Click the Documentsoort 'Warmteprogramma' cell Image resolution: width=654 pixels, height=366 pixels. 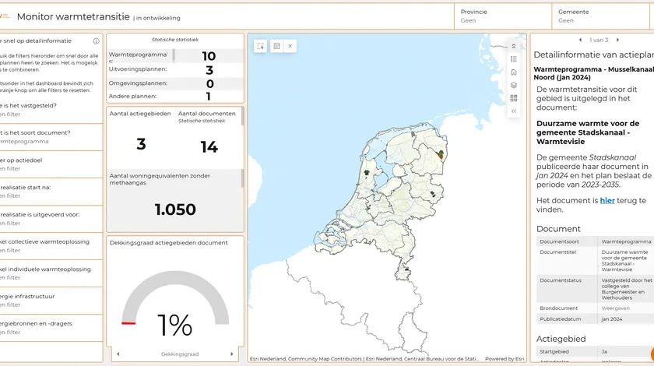pyautogui.click(x=626, y=241)
